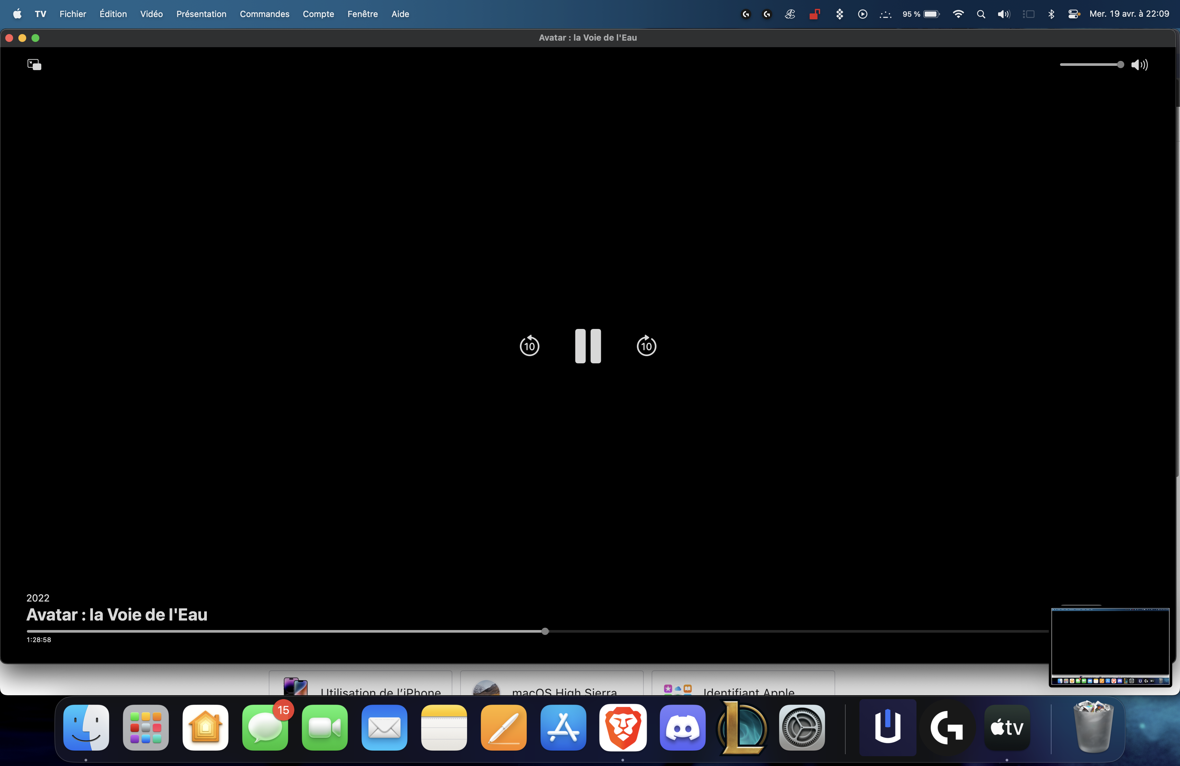This screenshot has height=766, width=1180.
Task: Open Control Center in menu bar
Action: 1073,14
